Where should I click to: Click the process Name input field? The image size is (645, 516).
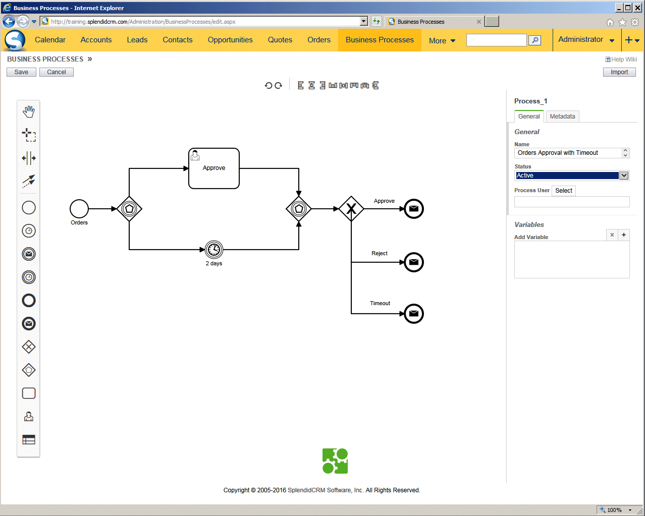click(568, 153)
